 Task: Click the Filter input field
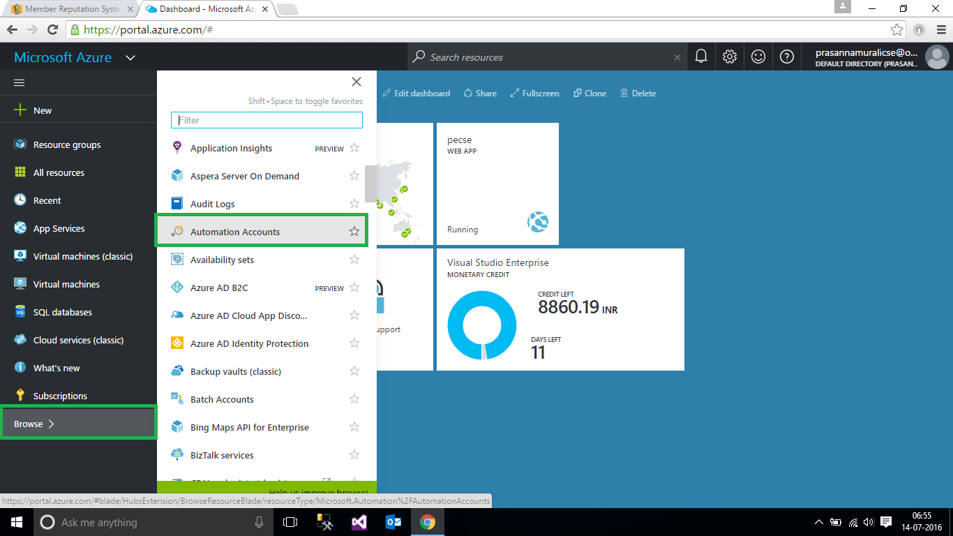tap(267, 120)
